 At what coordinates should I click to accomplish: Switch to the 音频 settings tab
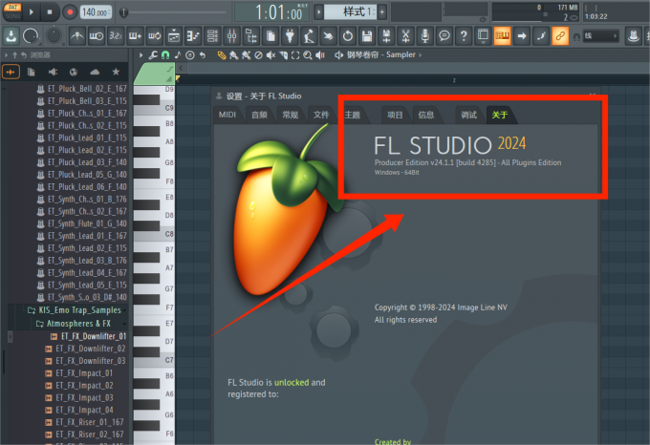point(259,115)
